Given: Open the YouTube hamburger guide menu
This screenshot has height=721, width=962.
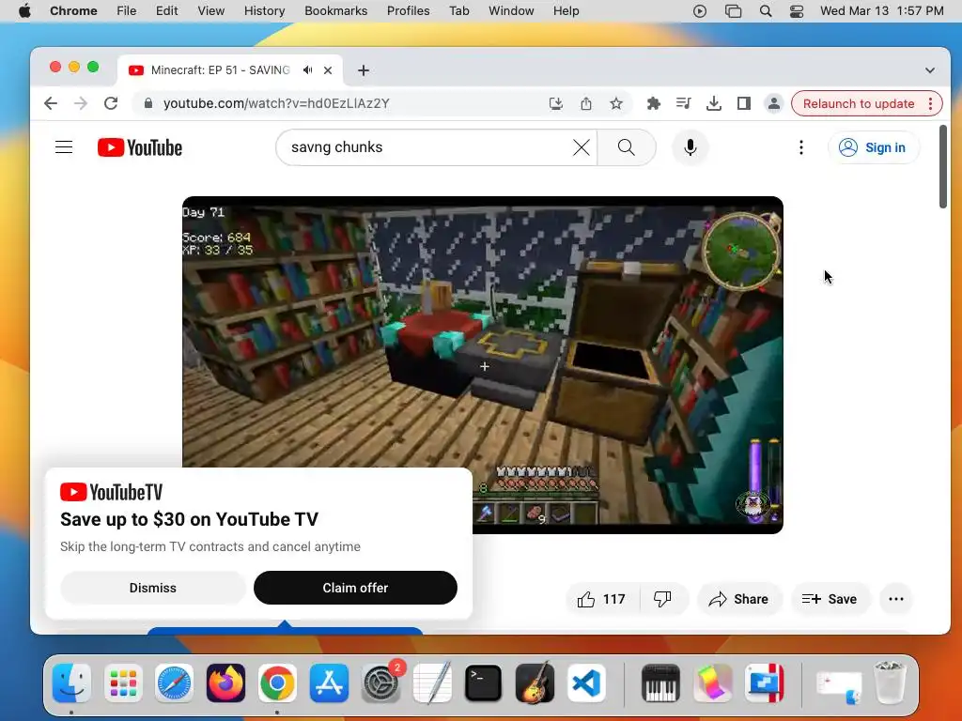Looking at the screenshot, I should point(64,147).
